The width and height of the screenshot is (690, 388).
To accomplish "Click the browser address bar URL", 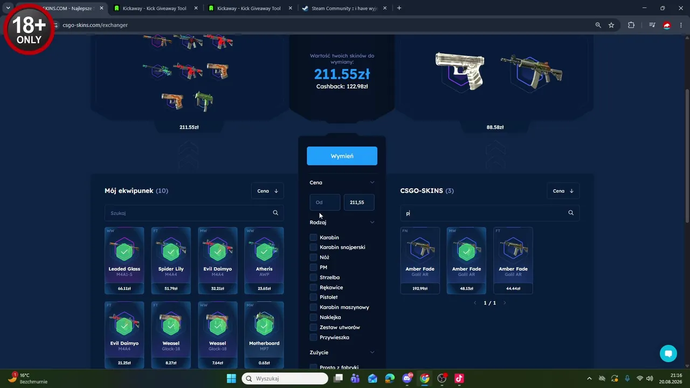I will (x=95, y=25).
